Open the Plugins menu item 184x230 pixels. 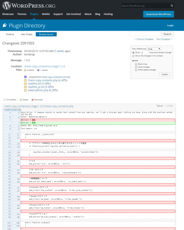[x=34, y=14]
